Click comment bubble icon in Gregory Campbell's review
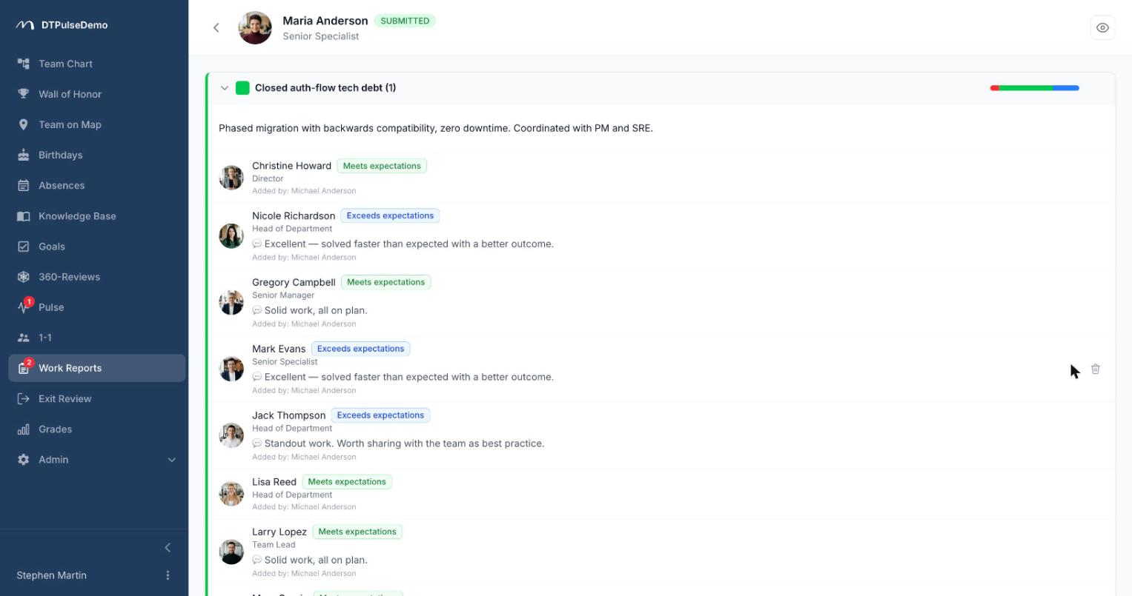Screen dimensions: 1132x596 [257, 311]
